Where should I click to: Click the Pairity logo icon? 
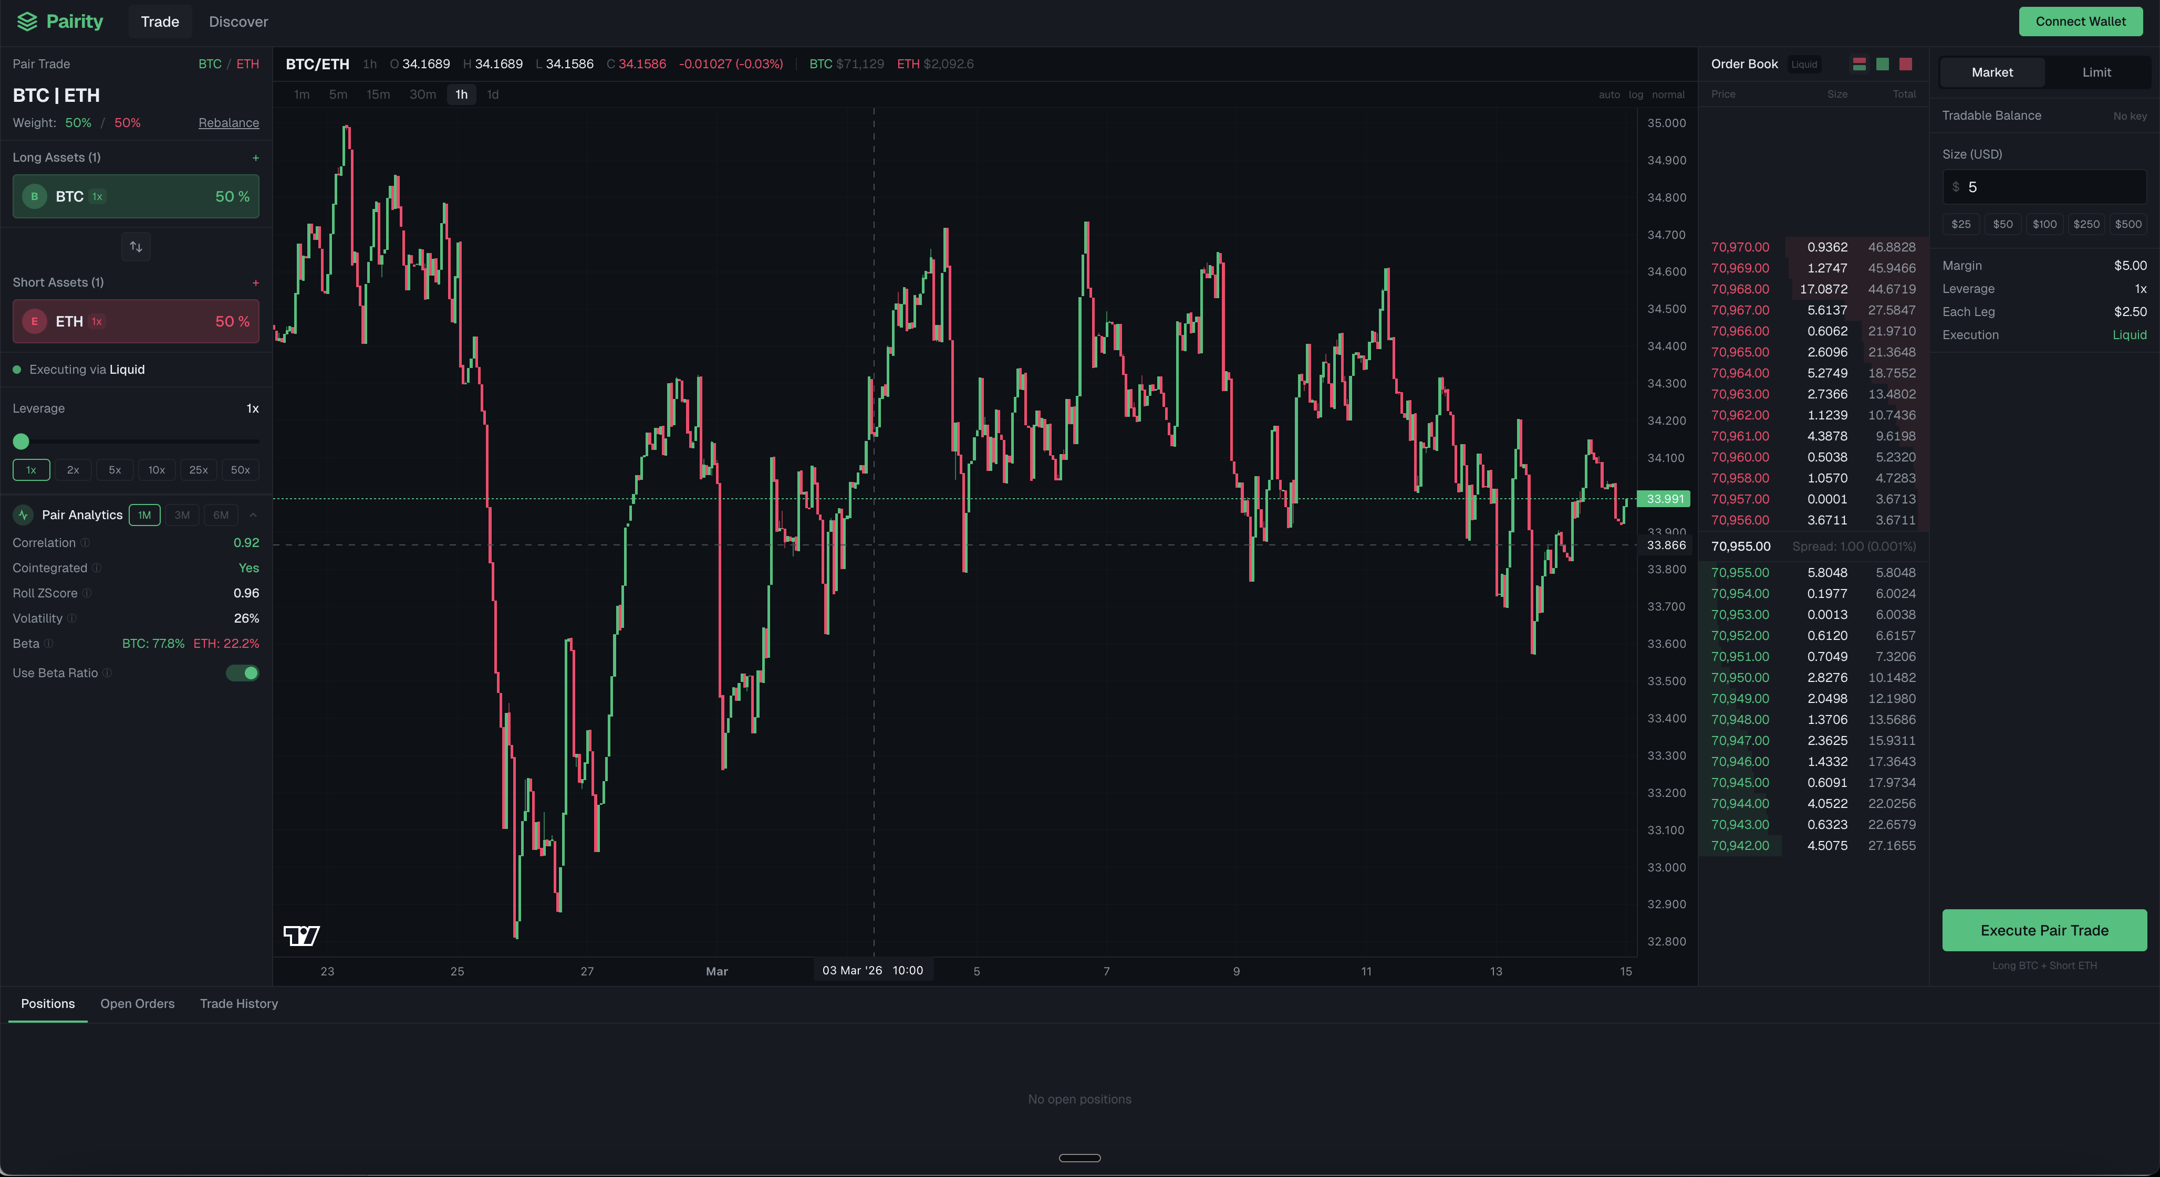(27, 22)
